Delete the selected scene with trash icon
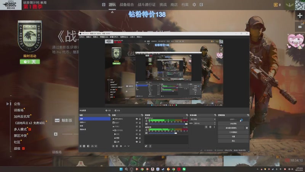The width and height of the screenshot is (305, 172). tap(84, 146)
